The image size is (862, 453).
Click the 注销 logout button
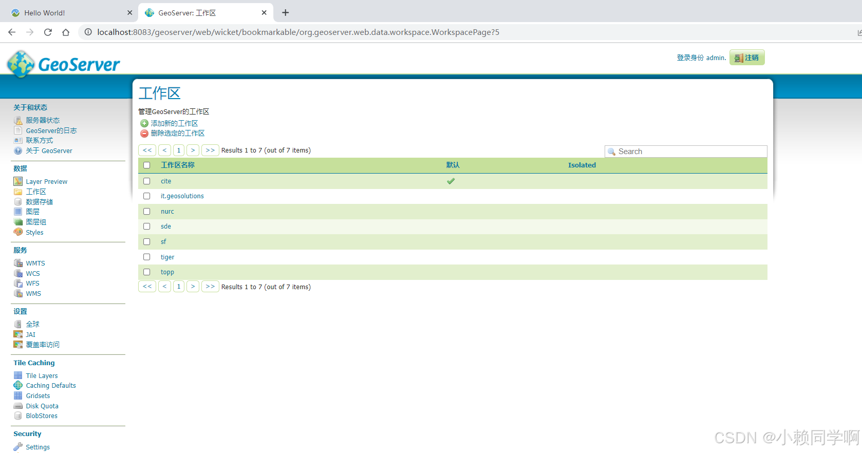click(x=747, y=58)
